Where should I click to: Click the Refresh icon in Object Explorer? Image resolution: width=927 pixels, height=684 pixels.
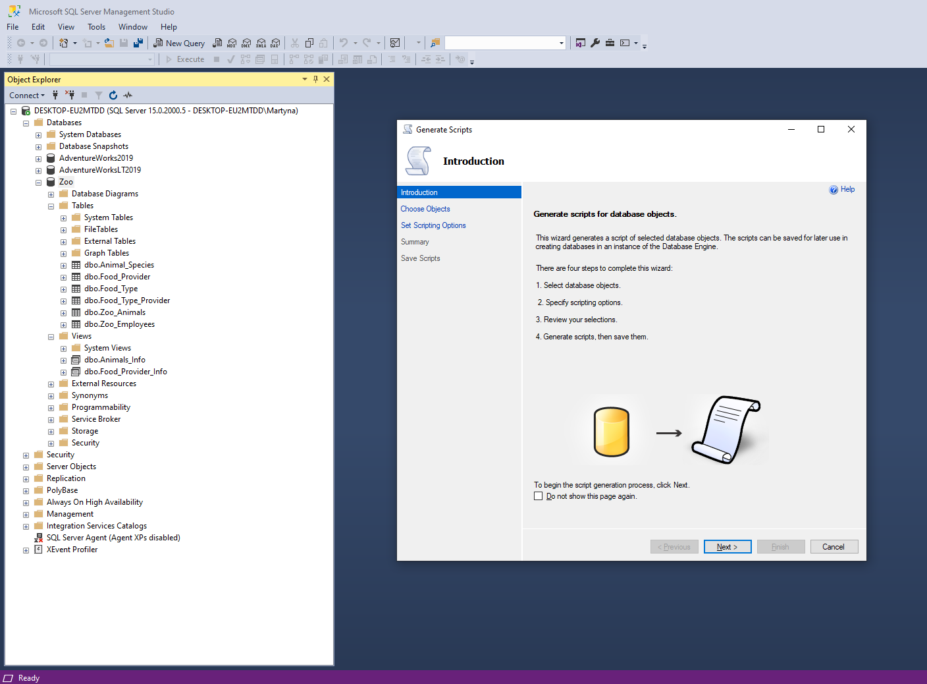pyautogui.click(x=113, y=95)
